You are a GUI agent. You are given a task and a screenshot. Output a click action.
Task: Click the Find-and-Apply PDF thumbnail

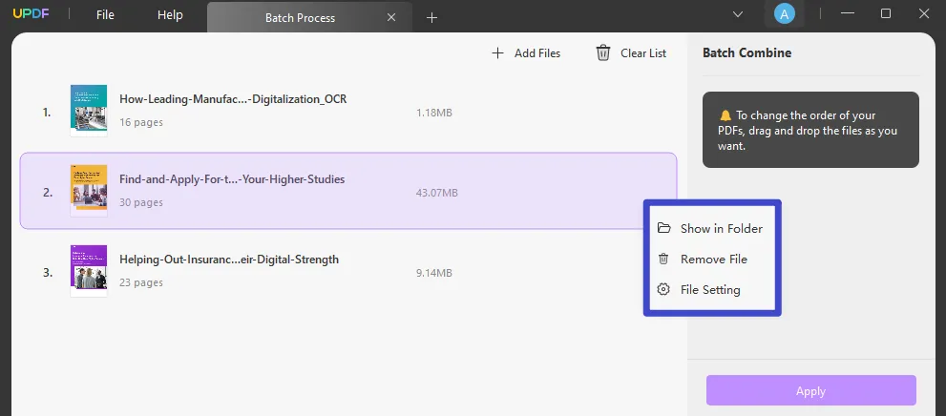pos(89,190)
